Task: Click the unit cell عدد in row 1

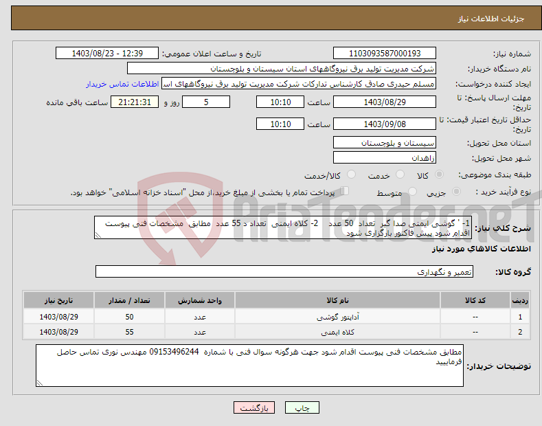Action: pyautogui.click(x=200, y=317)
